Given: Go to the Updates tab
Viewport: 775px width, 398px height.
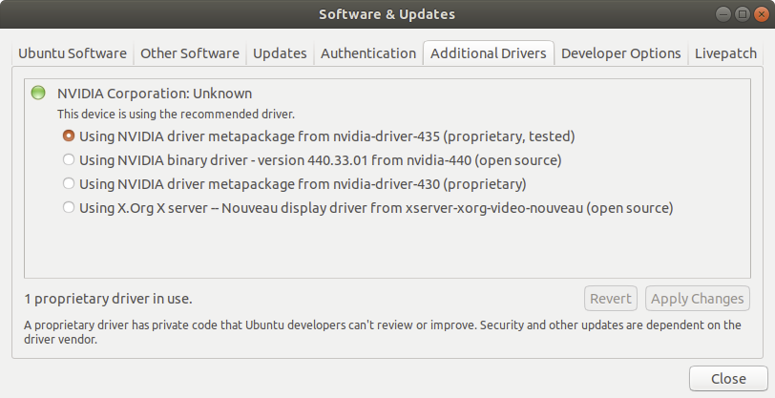Looking at the screenshot, I should [280, 53].
